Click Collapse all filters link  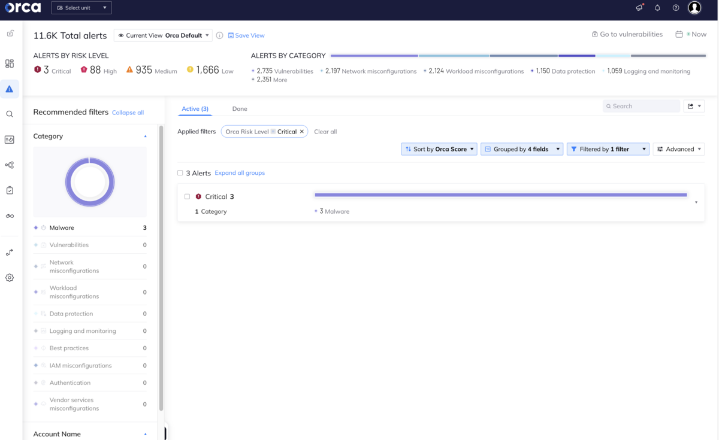point(128,113)
